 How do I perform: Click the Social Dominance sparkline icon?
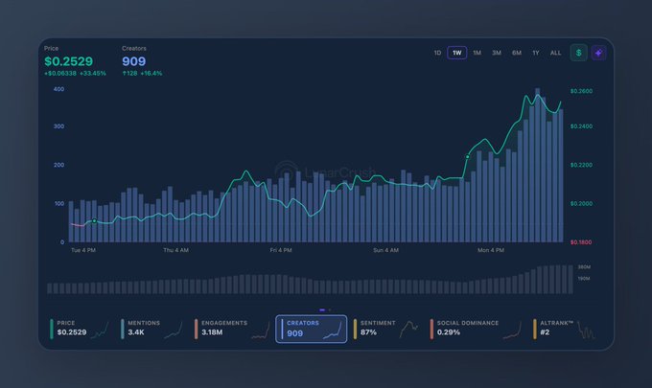tap(512, 331)
